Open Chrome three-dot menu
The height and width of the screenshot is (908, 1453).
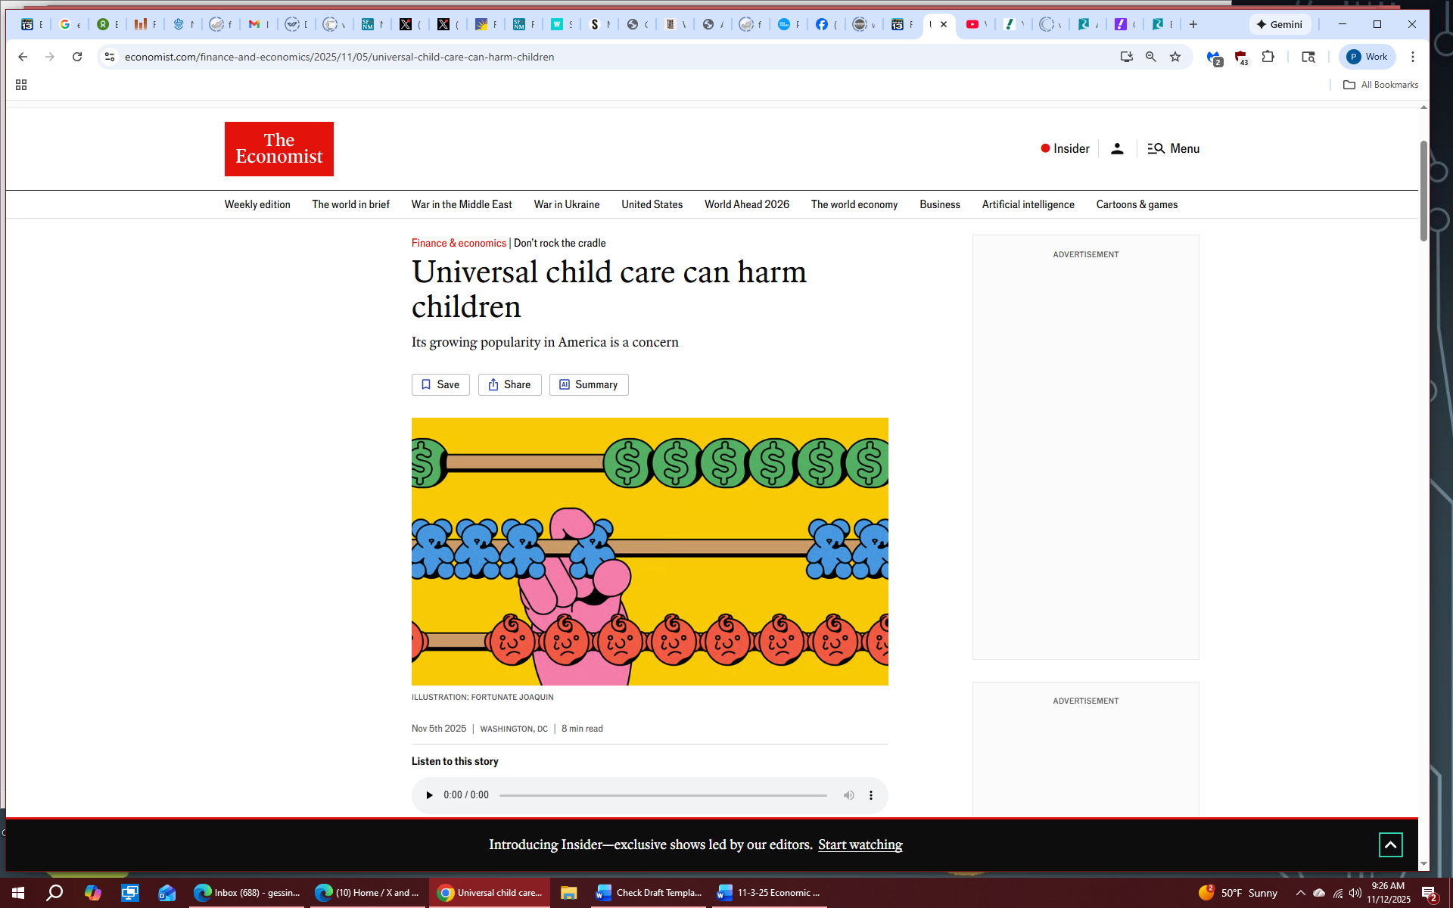pos(1412,57)
